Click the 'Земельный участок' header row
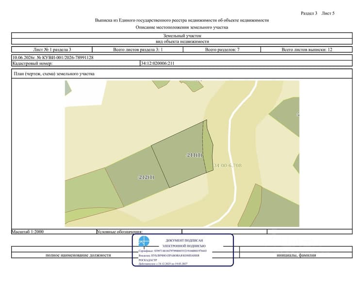 (x=182, y=36)
